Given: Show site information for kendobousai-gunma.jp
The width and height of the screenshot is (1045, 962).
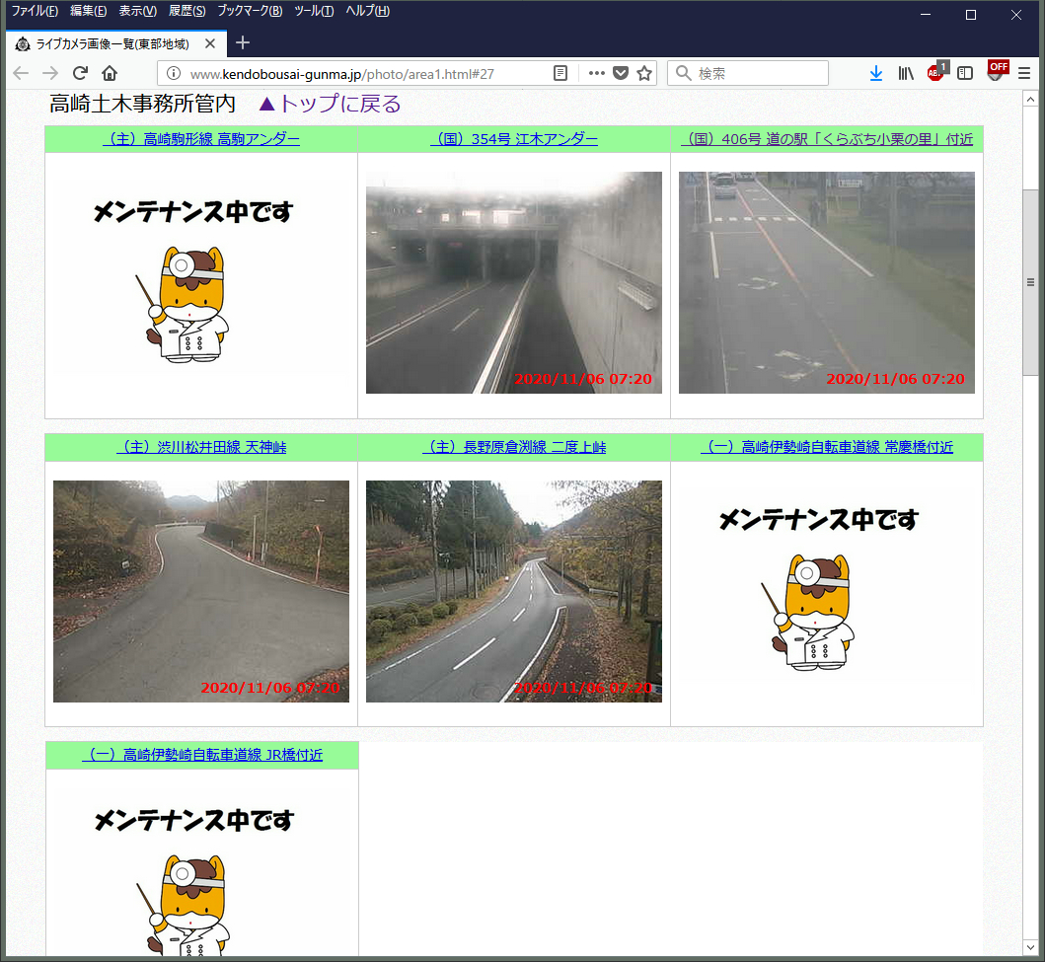Looking at the screenshot, I should (x=174, y=73).
